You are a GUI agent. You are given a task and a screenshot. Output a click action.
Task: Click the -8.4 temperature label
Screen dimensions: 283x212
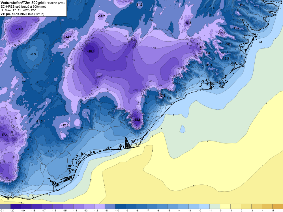pos(233,63)
